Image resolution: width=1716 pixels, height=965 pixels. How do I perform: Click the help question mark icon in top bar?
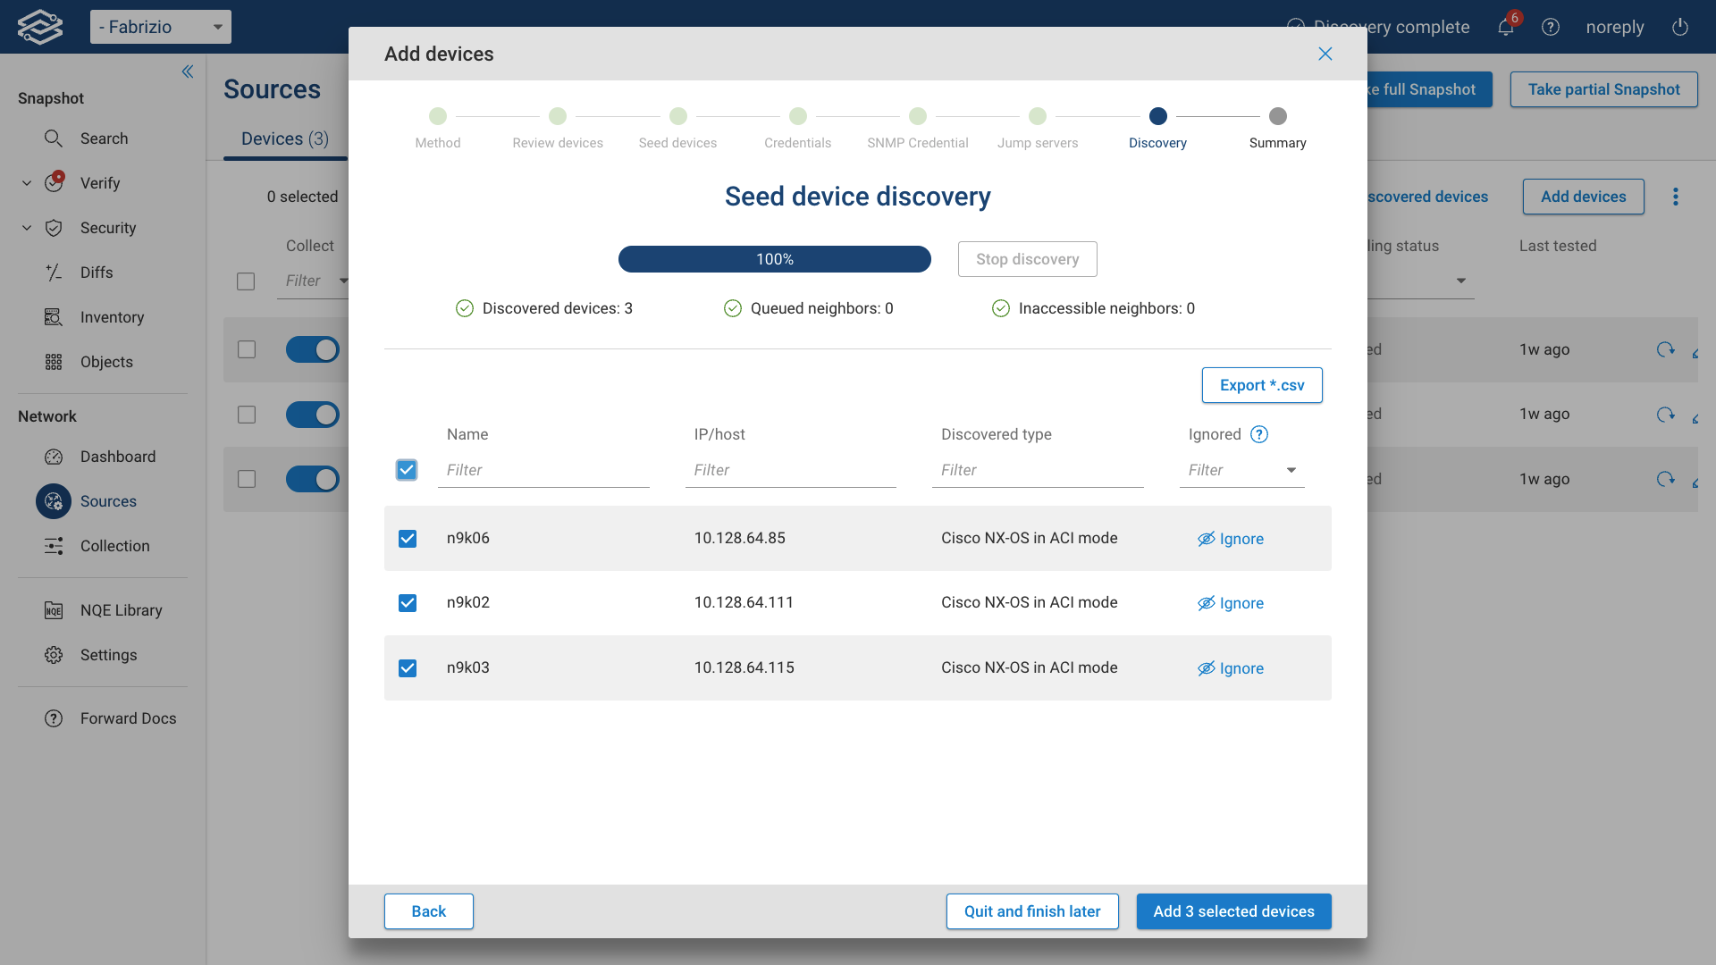tap(1551, 27)
